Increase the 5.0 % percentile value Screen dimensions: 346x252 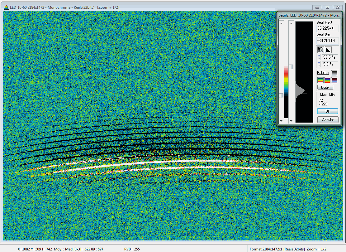pos(319,63)
